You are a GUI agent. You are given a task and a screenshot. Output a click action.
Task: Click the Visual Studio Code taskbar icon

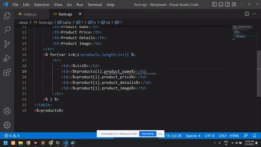65,143
